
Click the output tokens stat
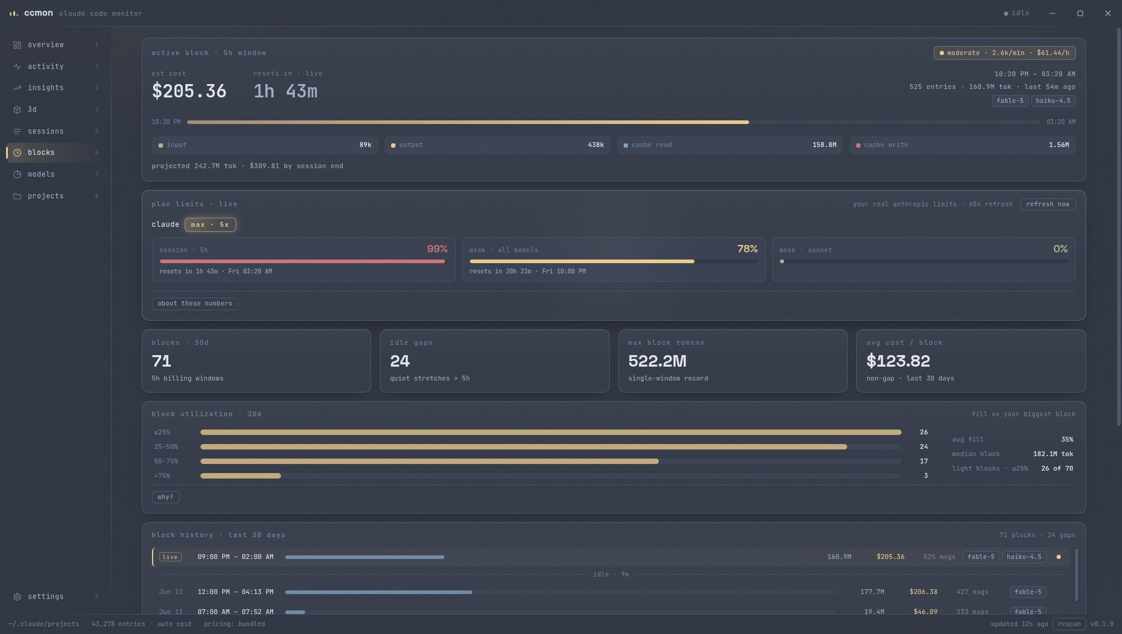[497, 145]
